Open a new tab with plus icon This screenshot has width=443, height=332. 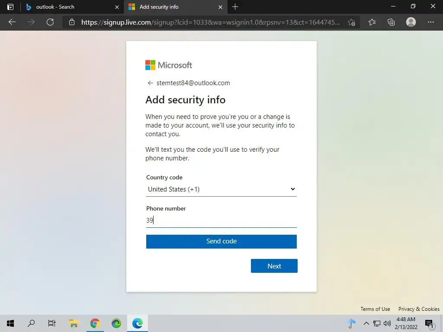[x=235, y=7]
